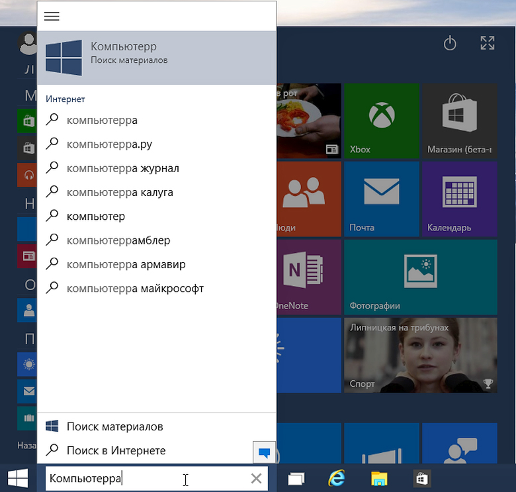Select suggestion "компьютеррамблер"
This screenshot has height=492, width=516.
pos(157,240)
